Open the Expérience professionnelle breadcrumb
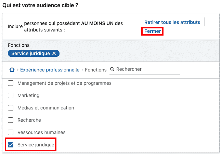The image size is (222, 157). 50,70
